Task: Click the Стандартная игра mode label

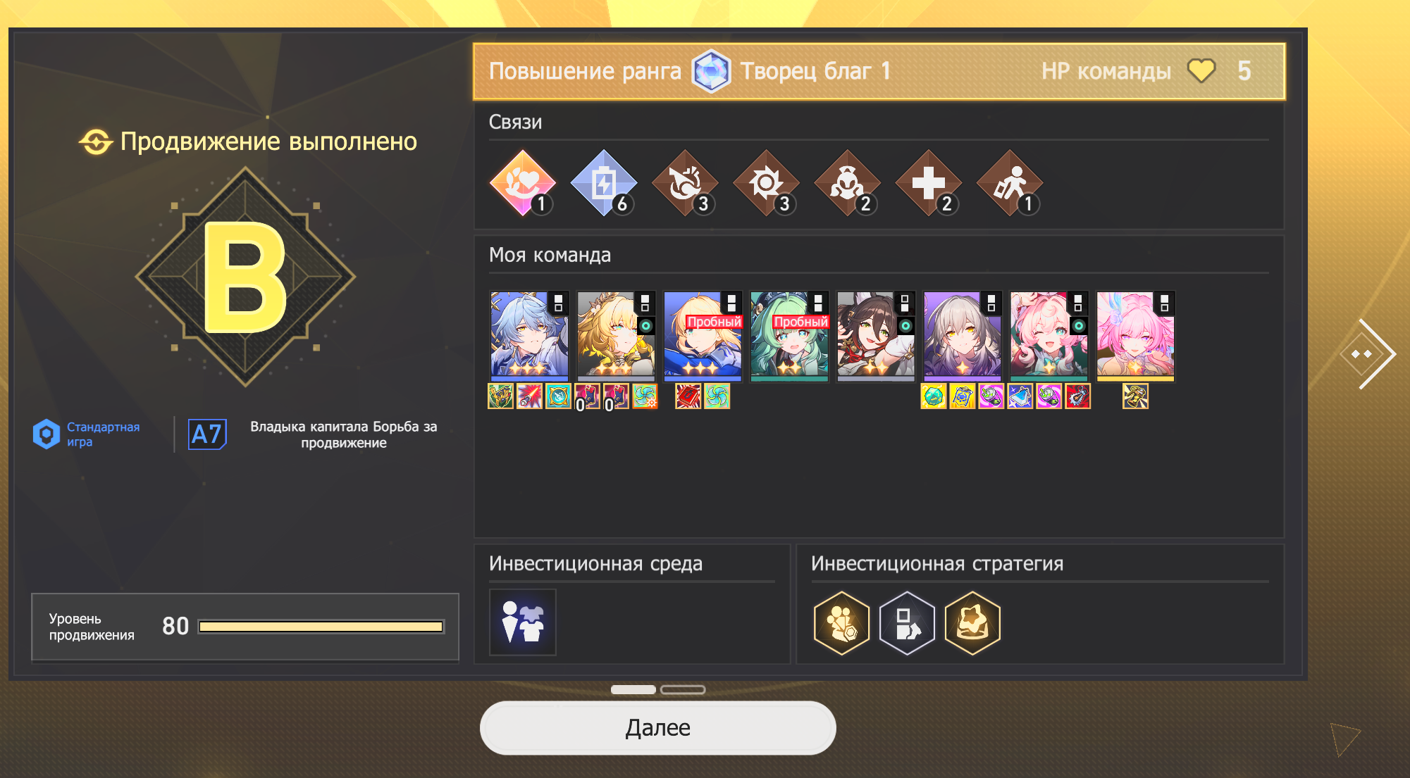Action: [x=103, y=434]
